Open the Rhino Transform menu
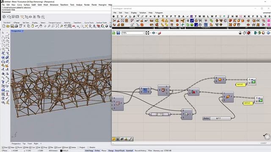 click(64, 5)
